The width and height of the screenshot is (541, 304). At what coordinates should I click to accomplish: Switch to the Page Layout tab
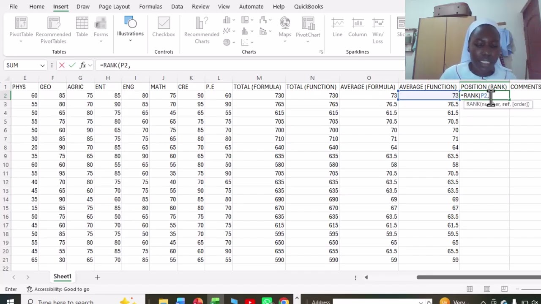(114, 6)
